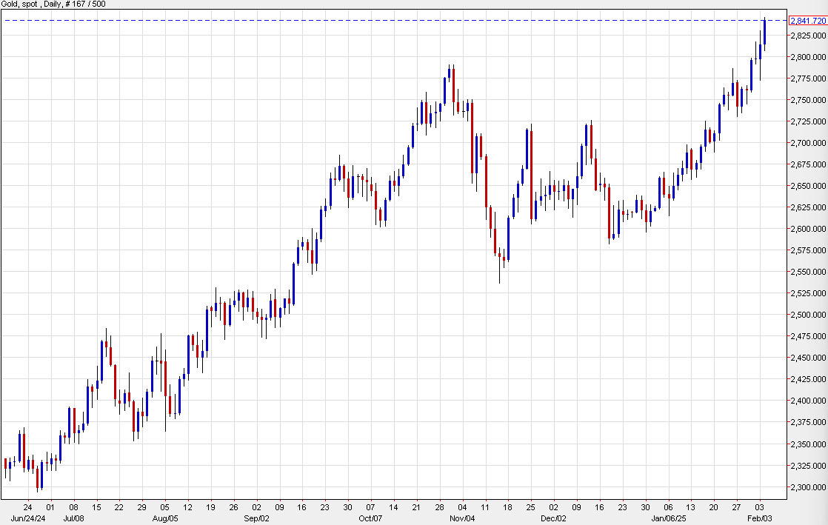Click the 2,650.000 price axis label

[808, 186]
